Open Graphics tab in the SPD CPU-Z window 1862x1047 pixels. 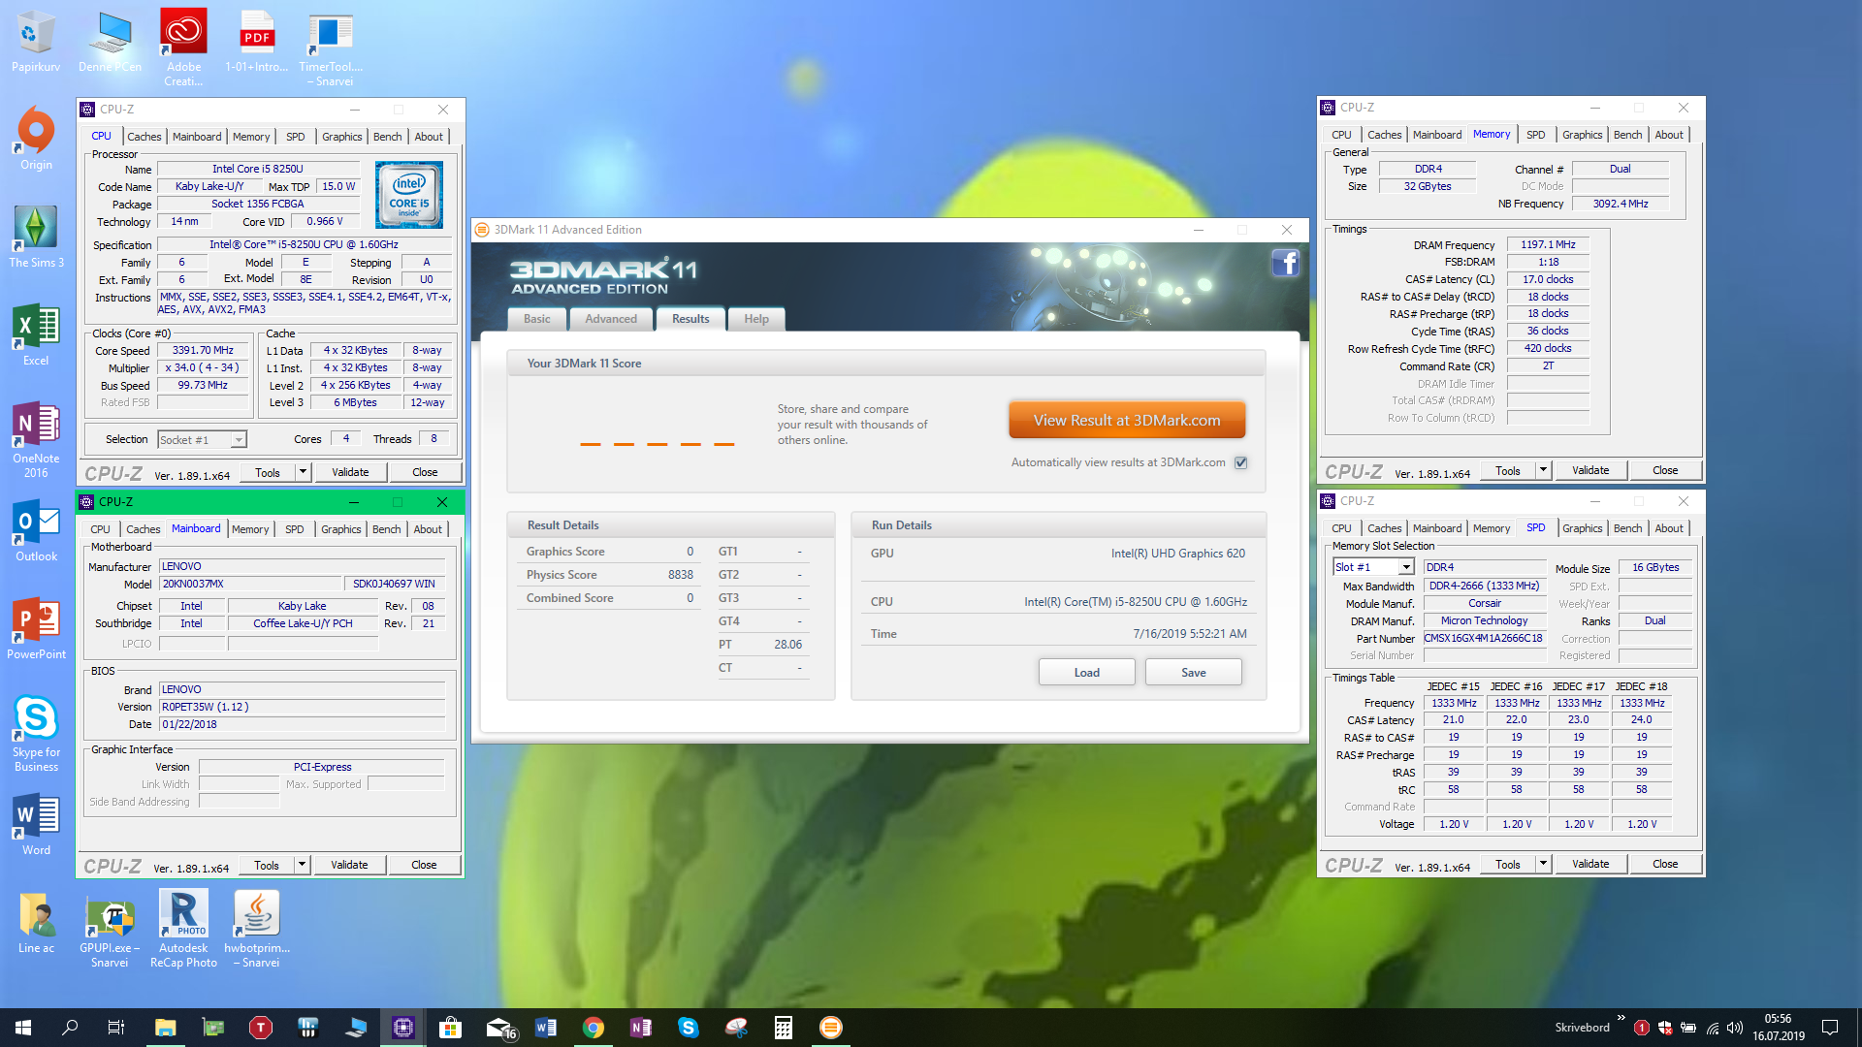coord(1582,528)
